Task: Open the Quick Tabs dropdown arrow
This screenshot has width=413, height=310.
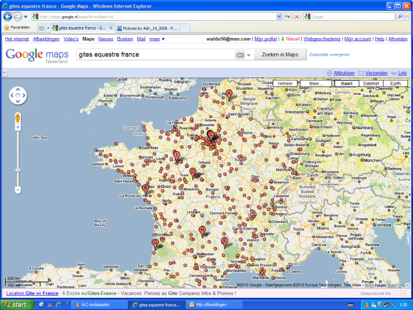Action: coord(48,28)
